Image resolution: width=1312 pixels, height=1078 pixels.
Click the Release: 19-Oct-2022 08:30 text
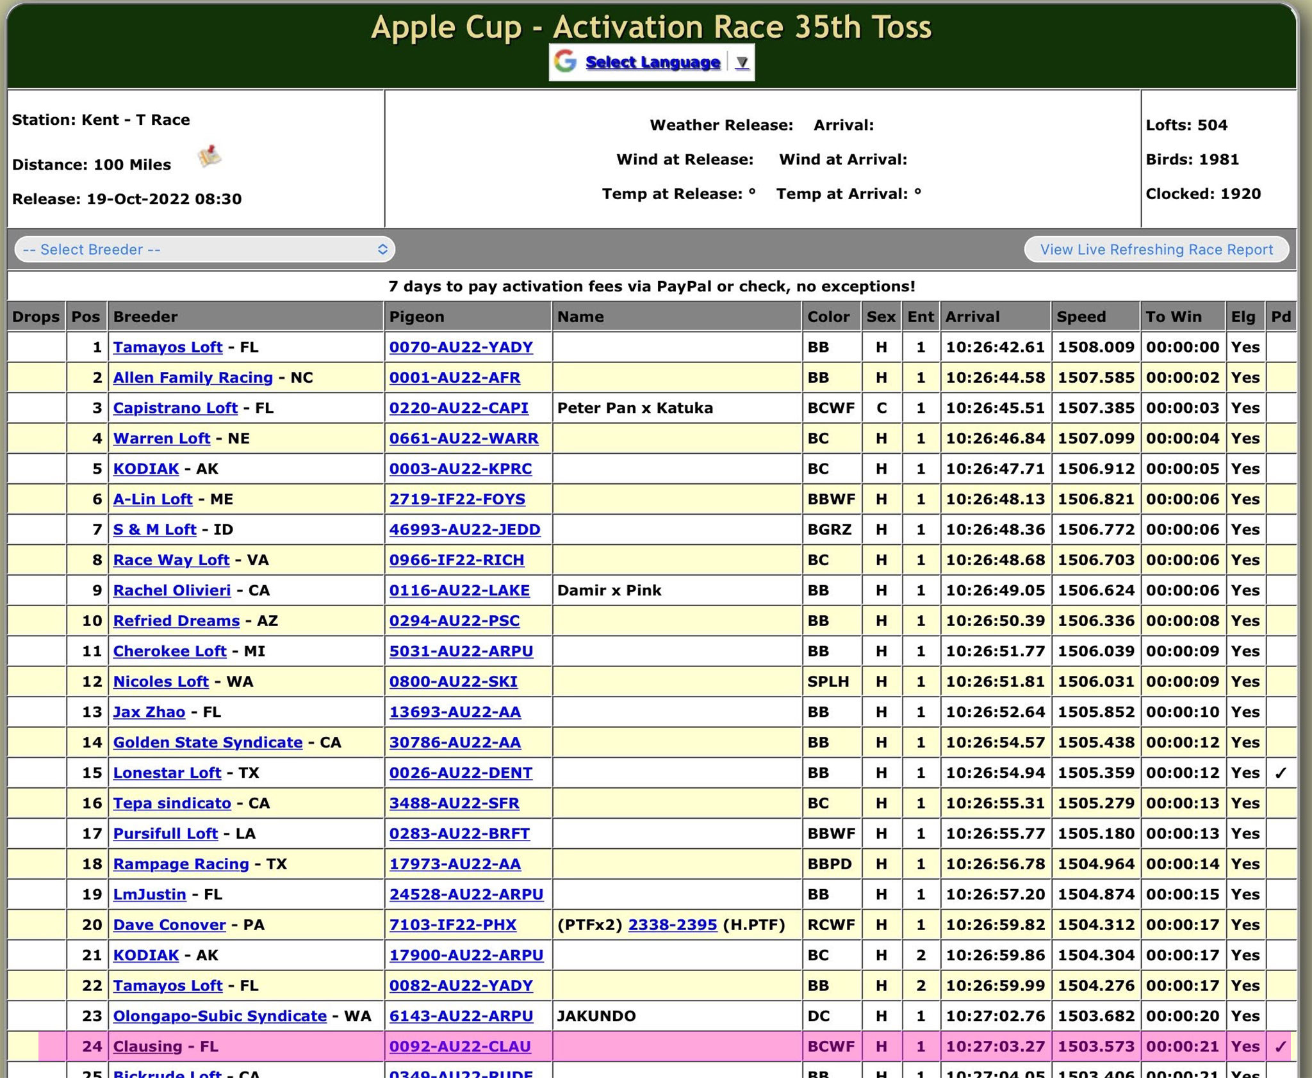point(127,199)
